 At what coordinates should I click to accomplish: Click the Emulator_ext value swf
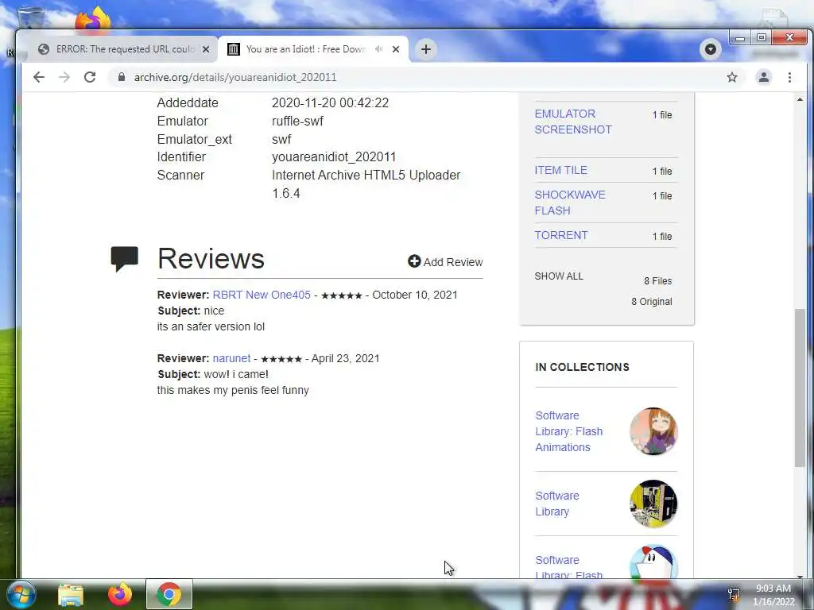[x=281, y=139]
